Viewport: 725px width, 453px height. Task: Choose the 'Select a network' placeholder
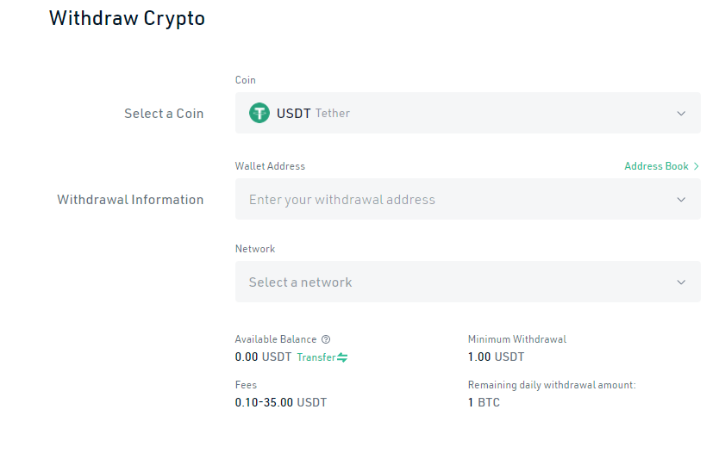(x=301, y=282)
